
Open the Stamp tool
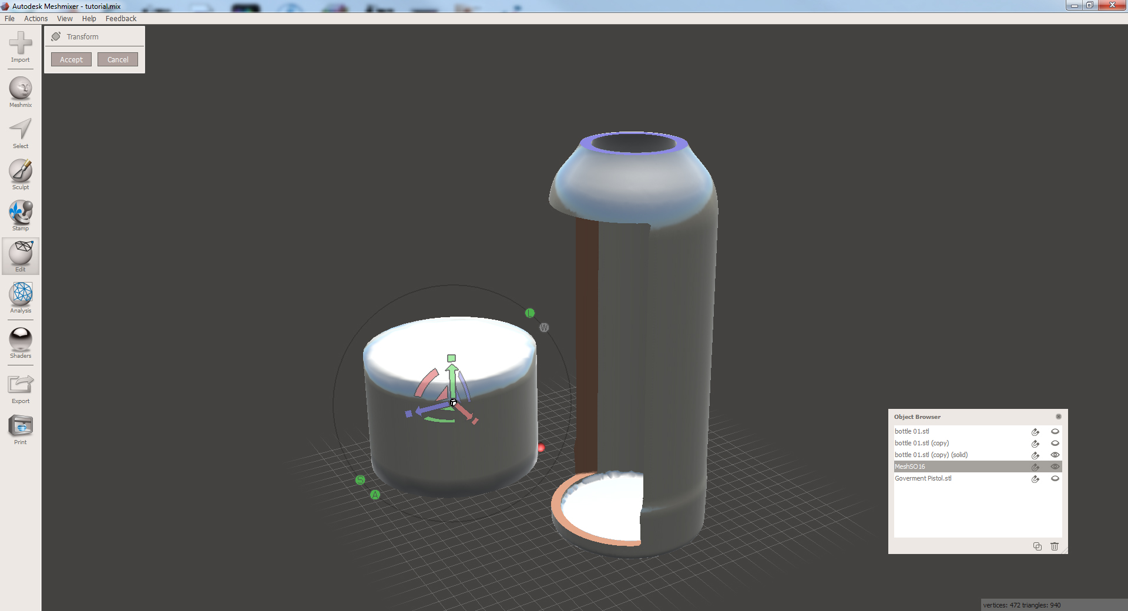tap(21, 216)
